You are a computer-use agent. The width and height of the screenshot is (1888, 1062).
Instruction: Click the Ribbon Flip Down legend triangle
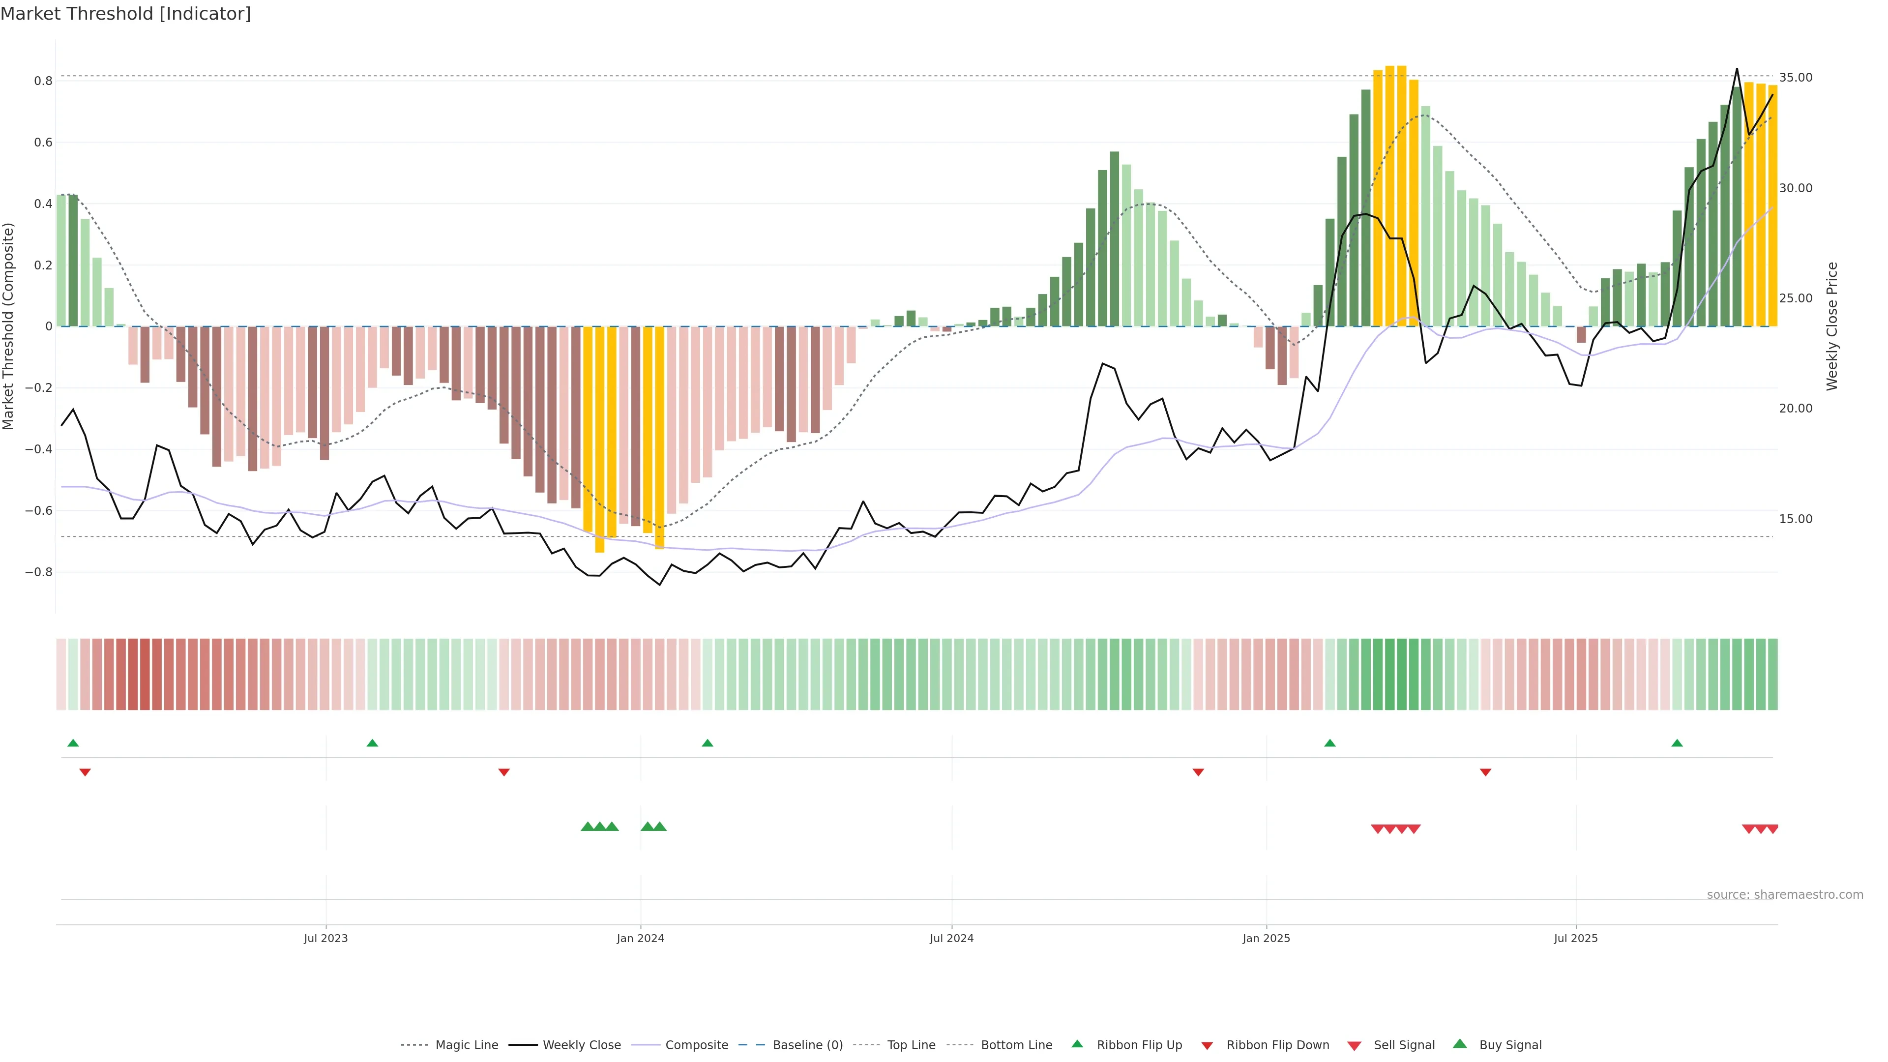point(1207,1046)
